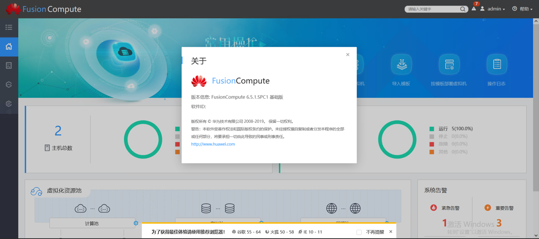Open the shield security icon in the sidebar
Screen dimensions: 539x239
[9, 104]
